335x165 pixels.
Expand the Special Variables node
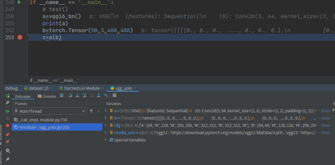pyautogui.click(x=106, y=140)
